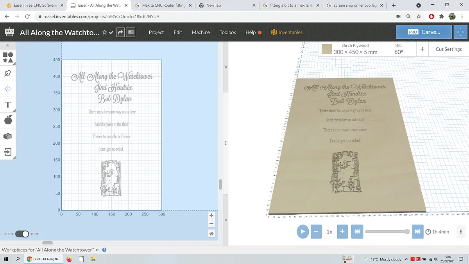Expand the Workpieces panel chevron

click(97, 250)
